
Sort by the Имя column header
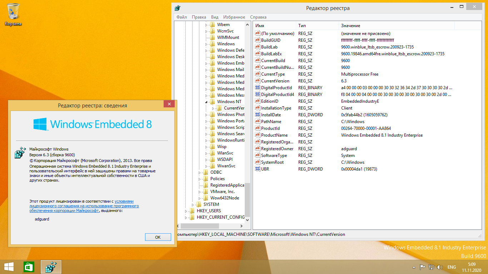tap(274, 26)
